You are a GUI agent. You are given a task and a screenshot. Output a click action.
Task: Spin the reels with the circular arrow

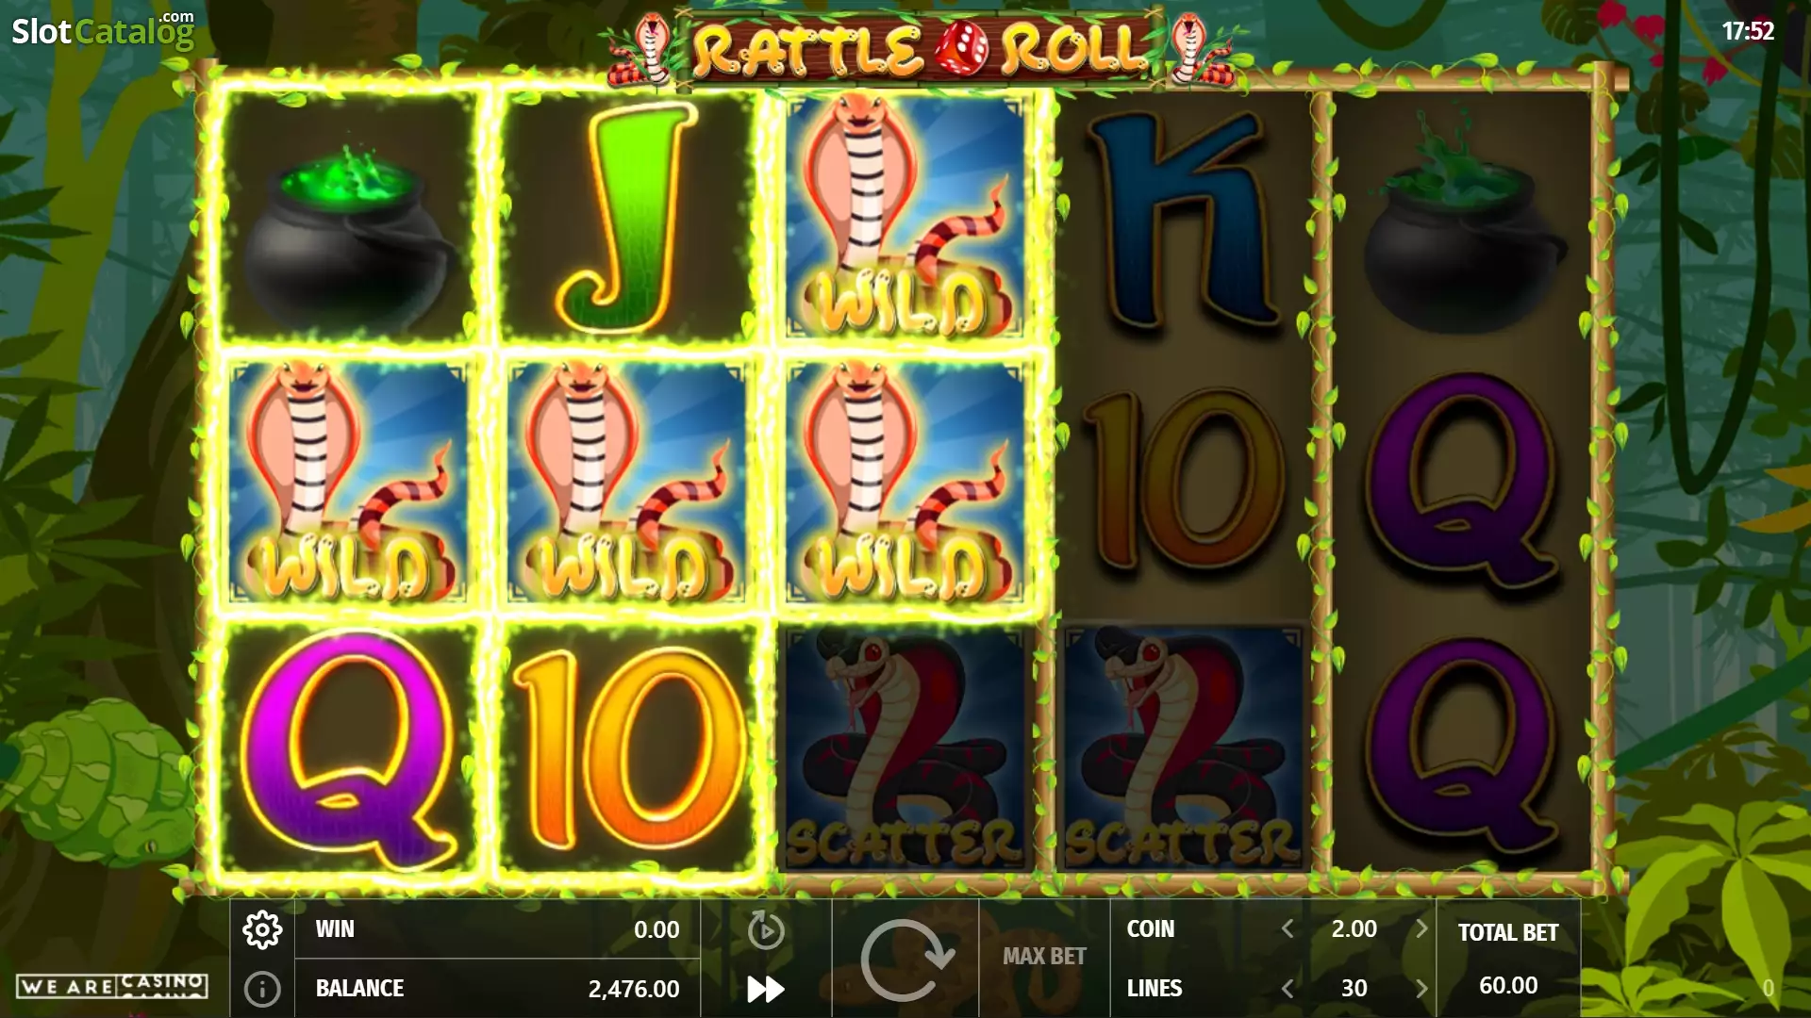[905, 959]
